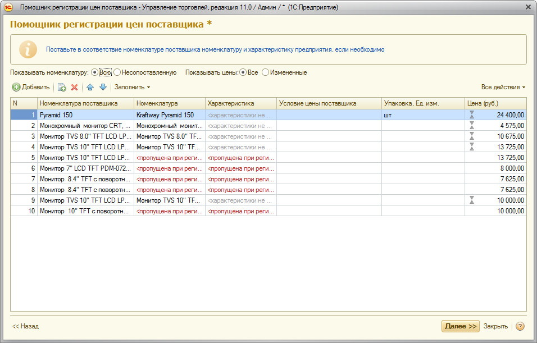The height and width of the screenshot is (343, 537).
Task: Click the N column header
Action: click(x=24, y=103)
